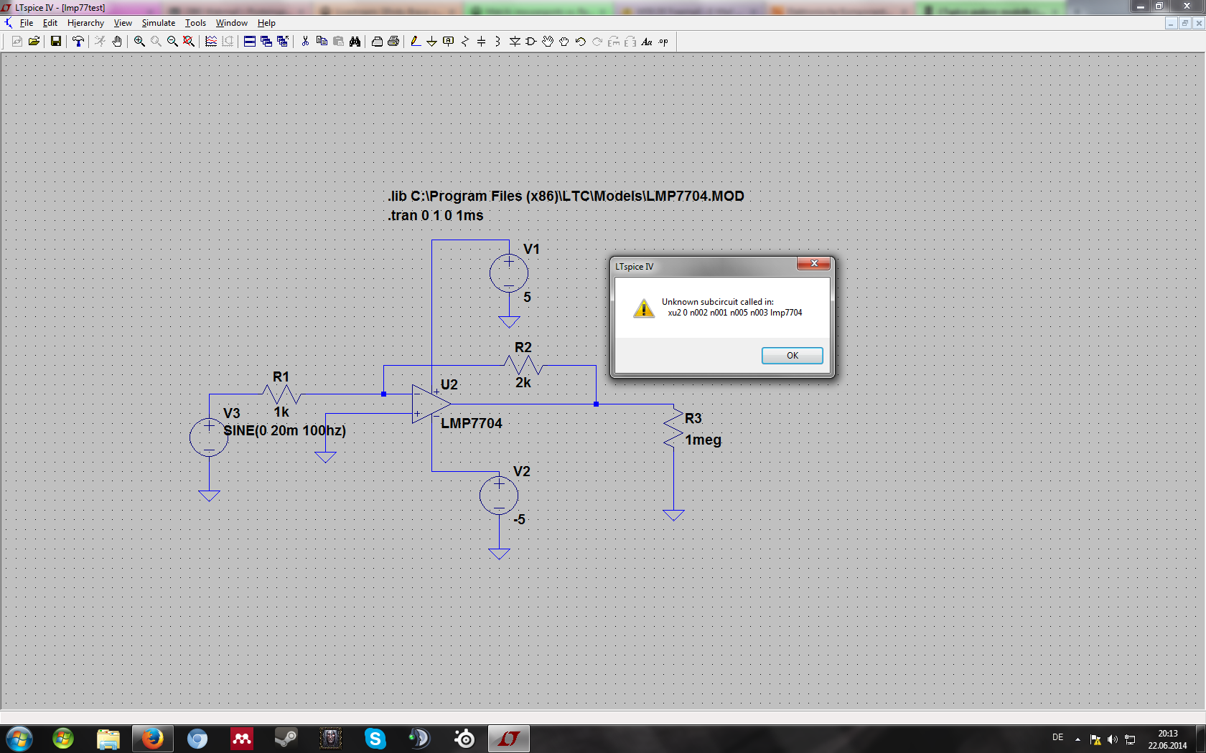Open the View menu
1206x753 pixels.
click(123, 23)
